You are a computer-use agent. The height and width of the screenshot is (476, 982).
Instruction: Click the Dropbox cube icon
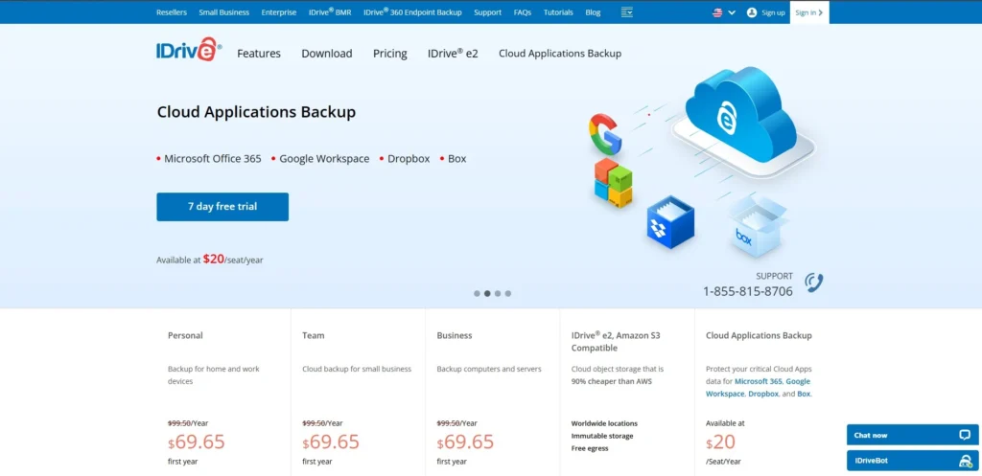tap(670, 222)
